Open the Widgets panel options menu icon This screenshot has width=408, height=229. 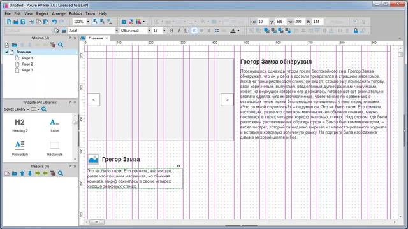[x=35, y=109]
